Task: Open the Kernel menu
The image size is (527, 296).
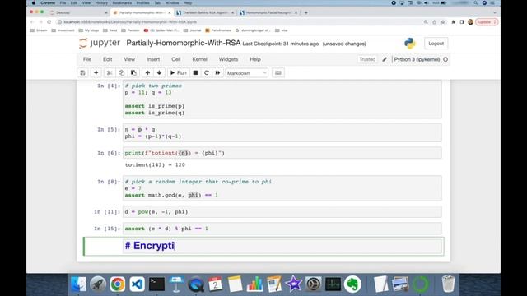Action: 199,59
